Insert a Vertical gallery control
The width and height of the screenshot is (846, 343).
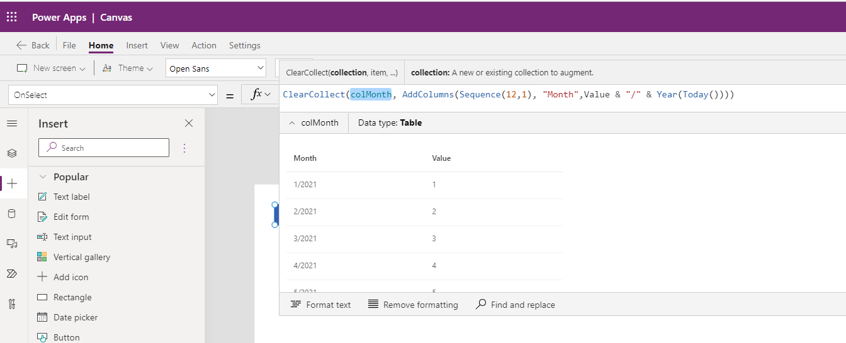pyautogui.click(x=81, y=257)
